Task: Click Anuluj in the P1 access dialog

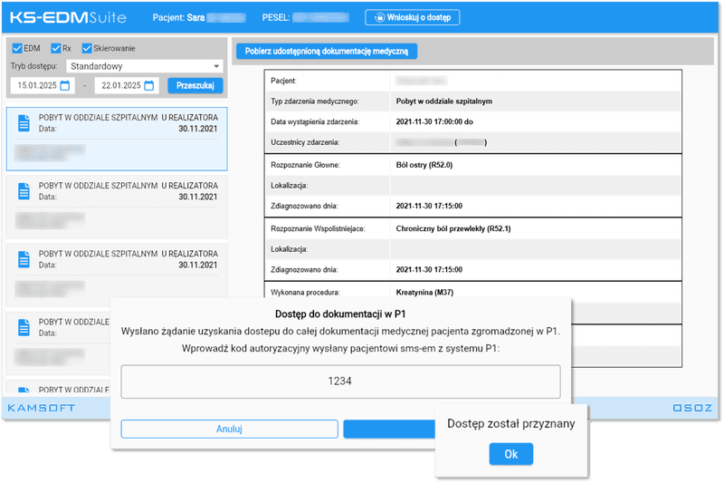Action: coord(230,429)
